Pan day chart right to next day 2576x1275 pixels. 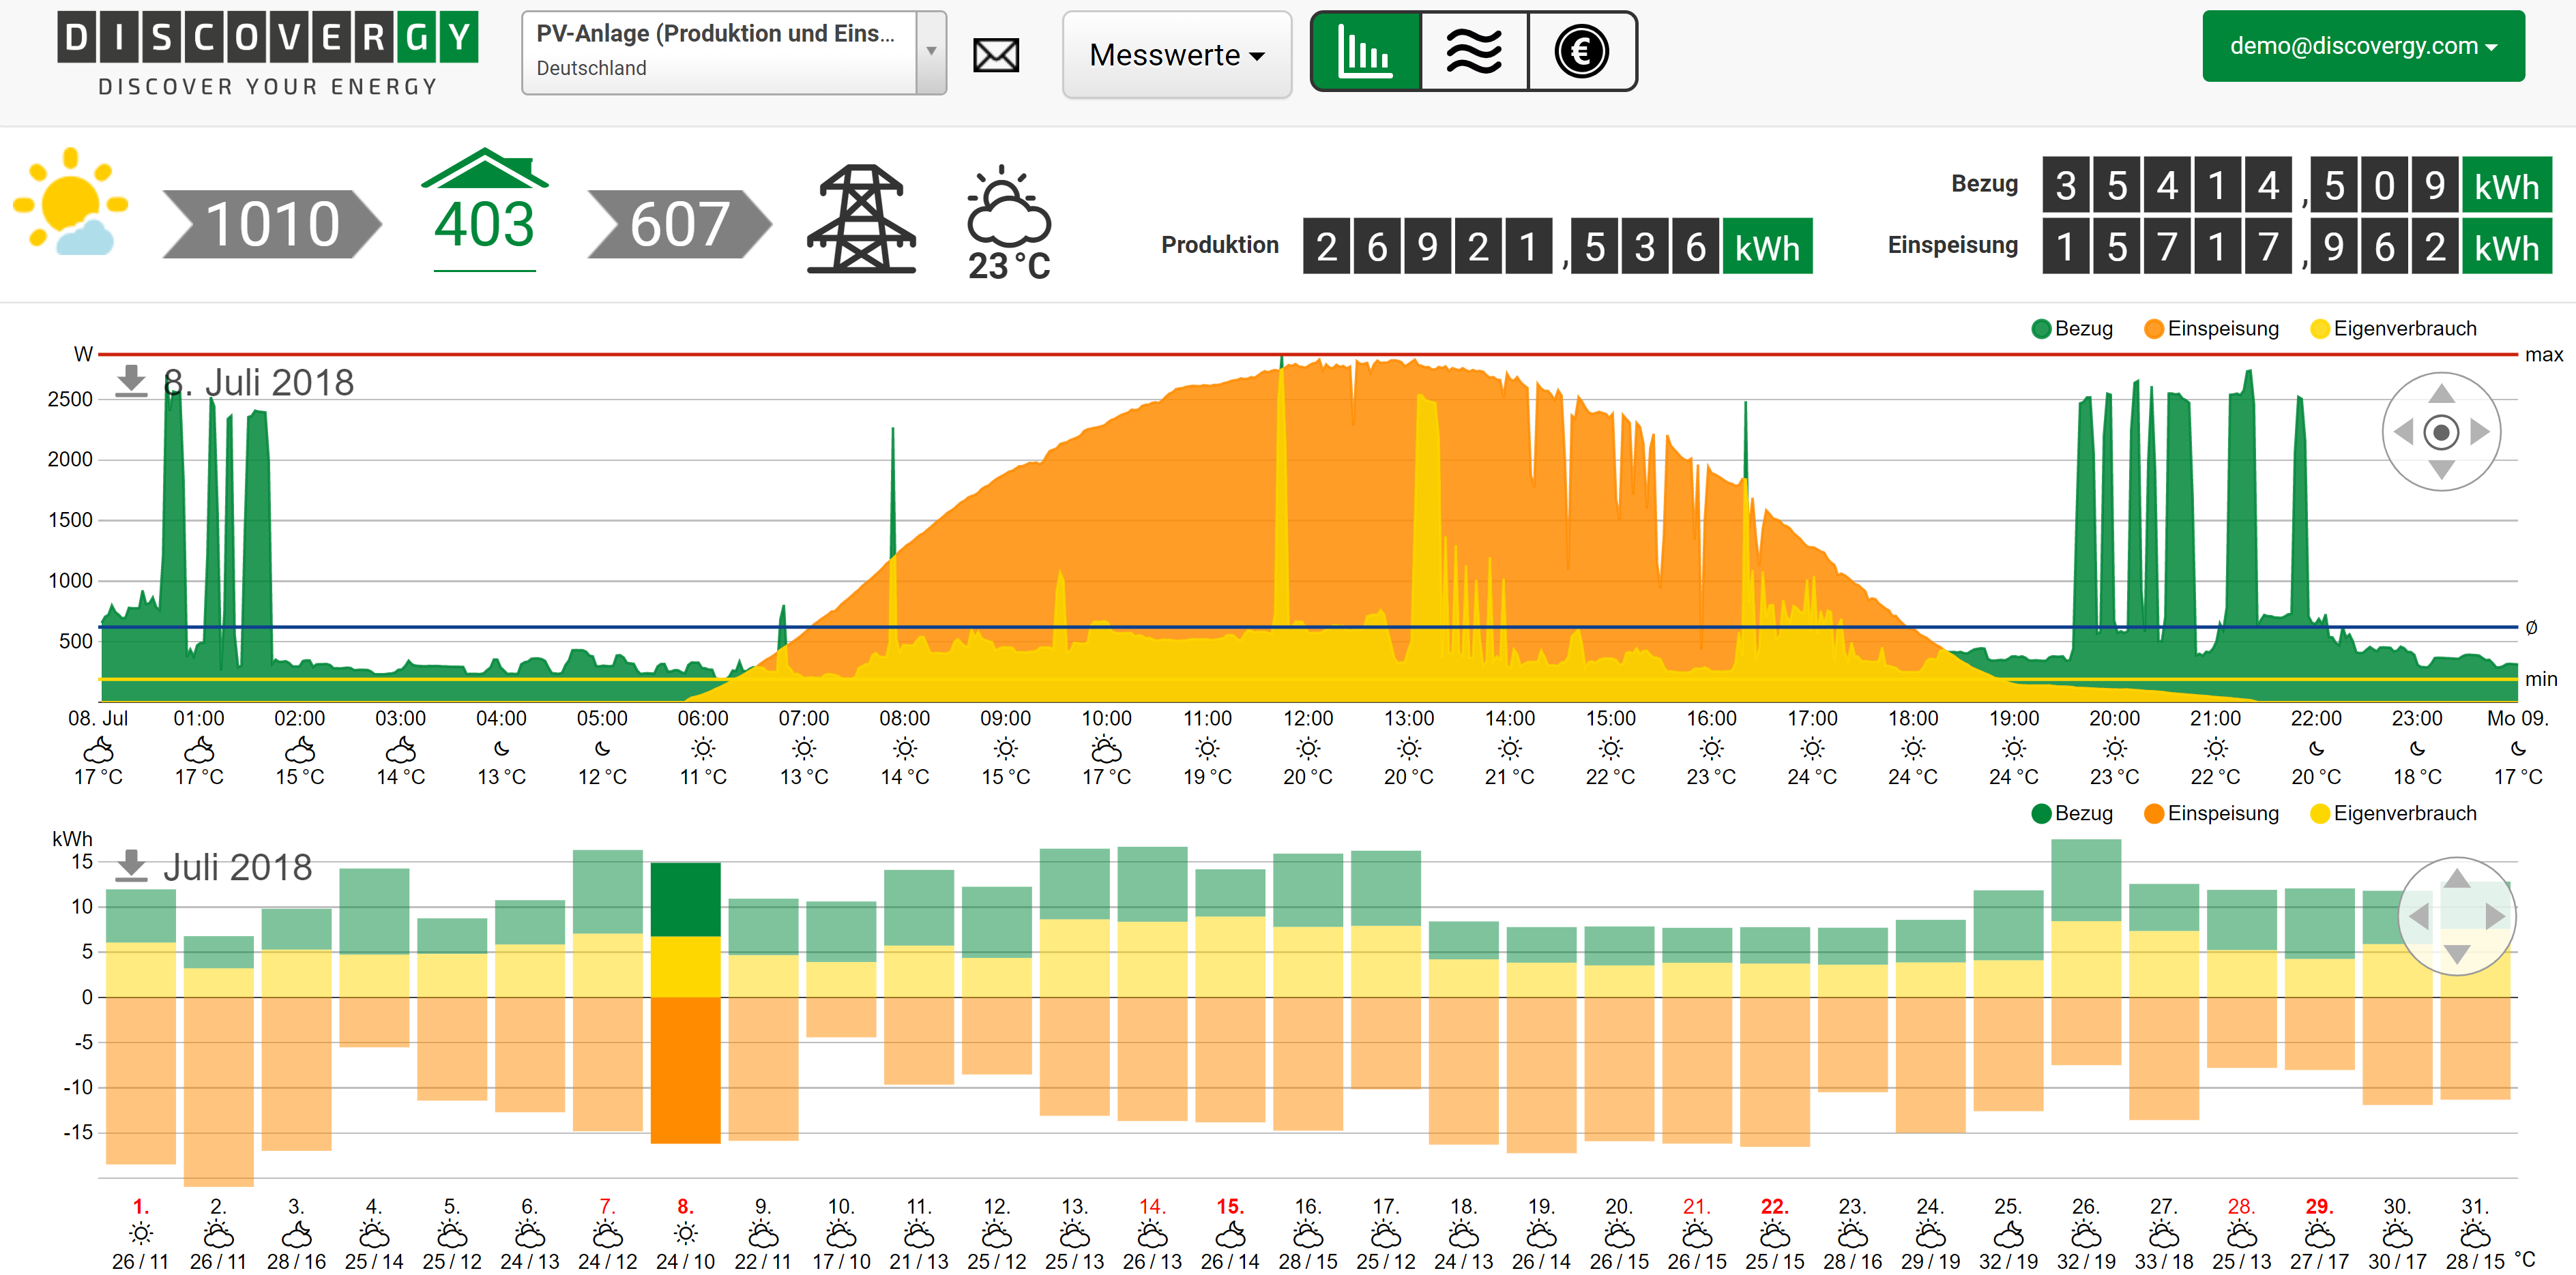coord(2480,432)
